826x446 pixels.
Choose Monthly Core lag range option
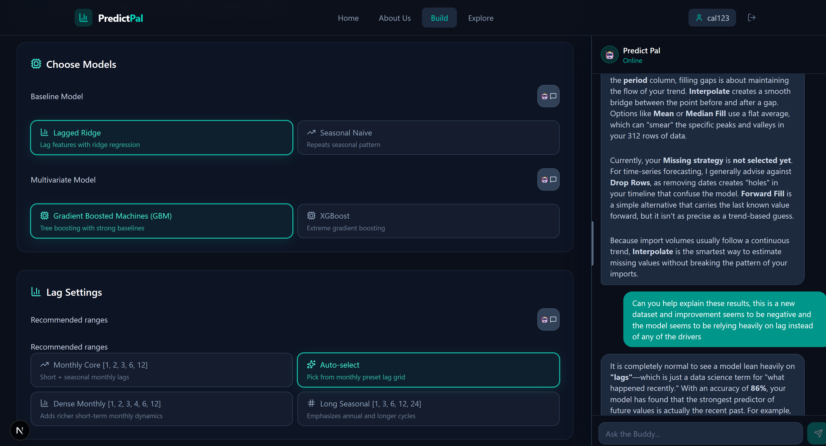coord(162,370)
